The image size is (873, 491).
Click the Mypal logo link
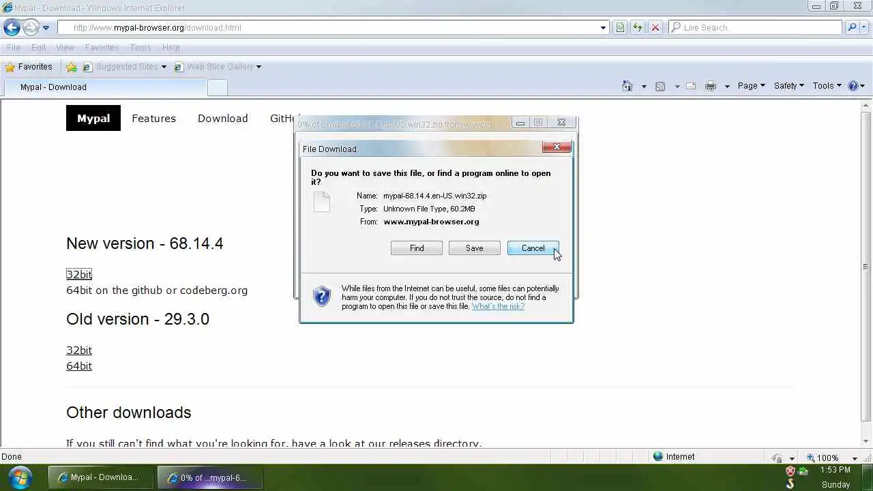93,118
